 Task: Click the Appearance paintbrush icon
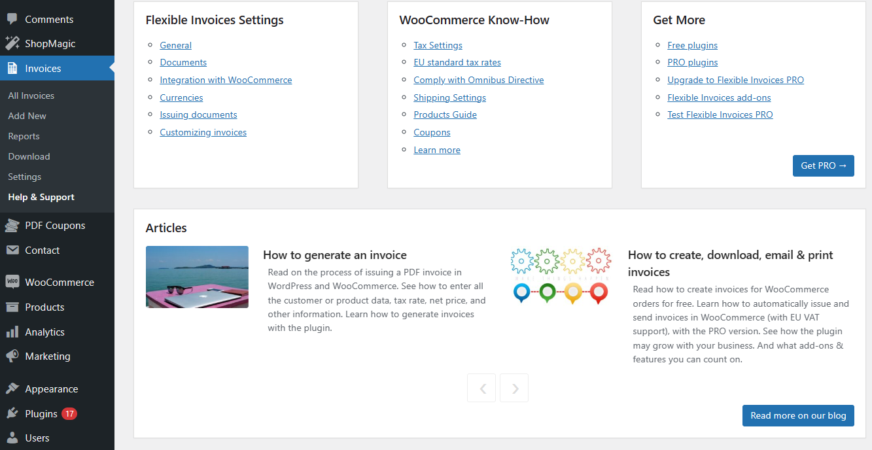[12, 389]
